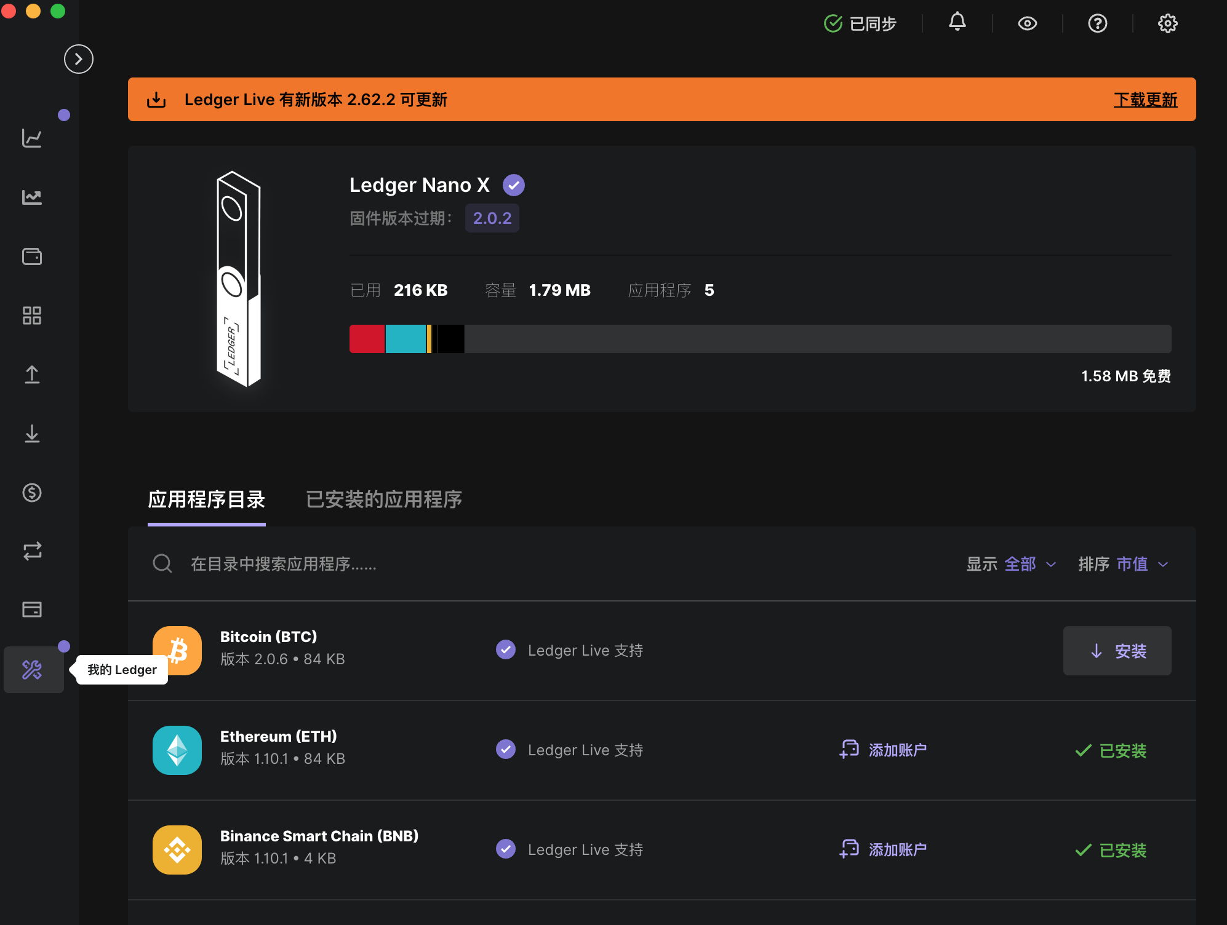Click the black segment of storage bar

450,339
